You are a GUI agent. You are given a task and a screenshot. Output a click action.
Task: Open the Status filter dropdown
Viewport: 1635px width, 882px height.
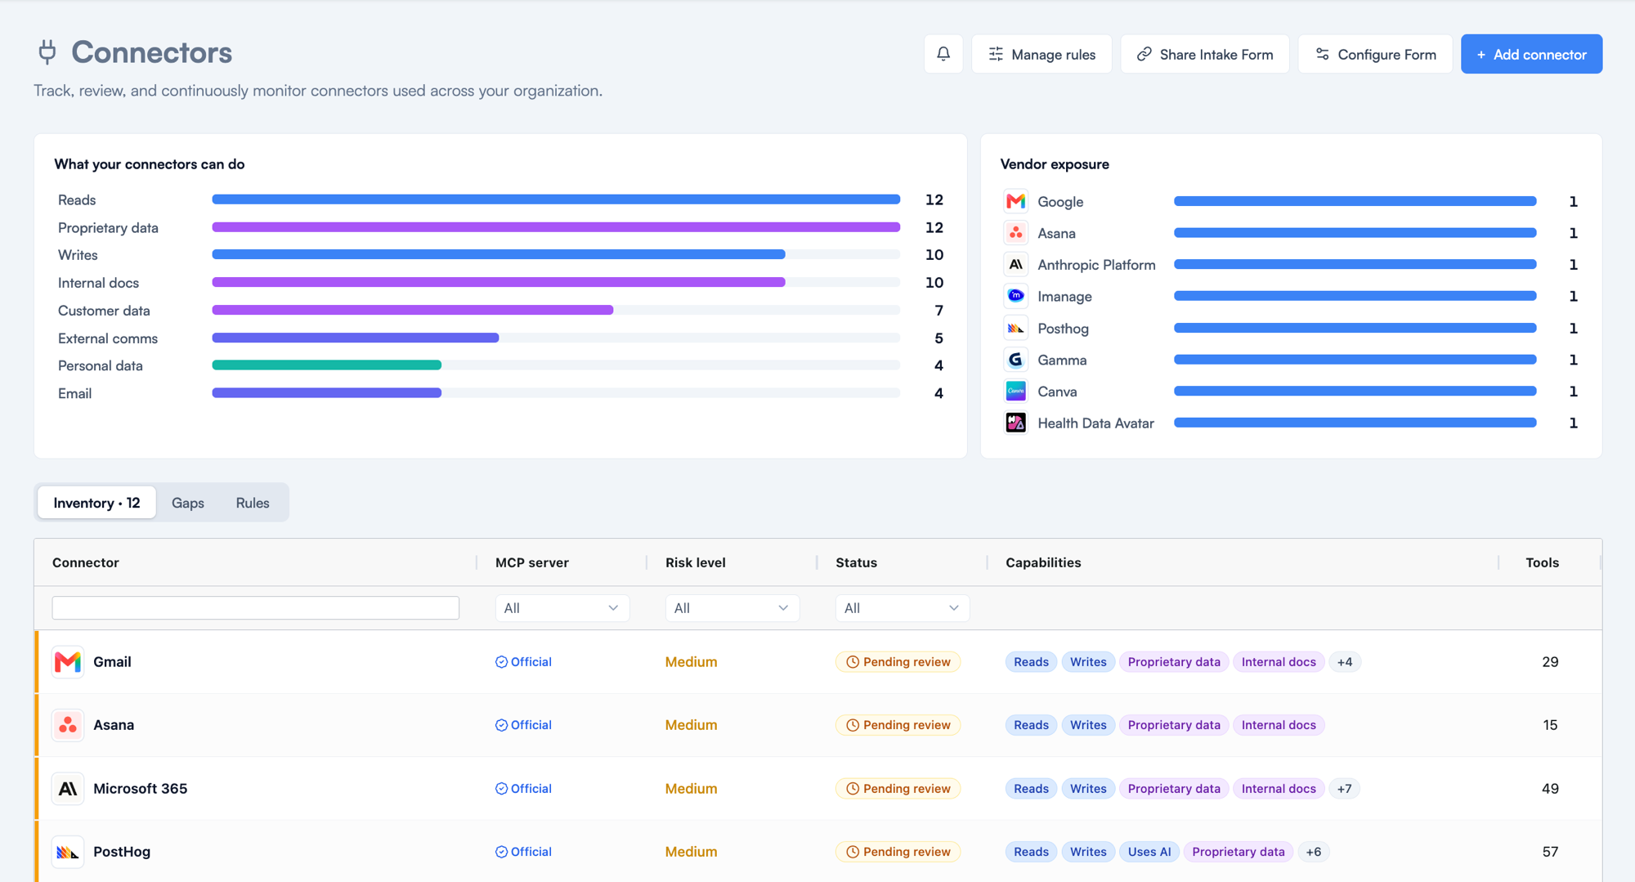point(902,608)
